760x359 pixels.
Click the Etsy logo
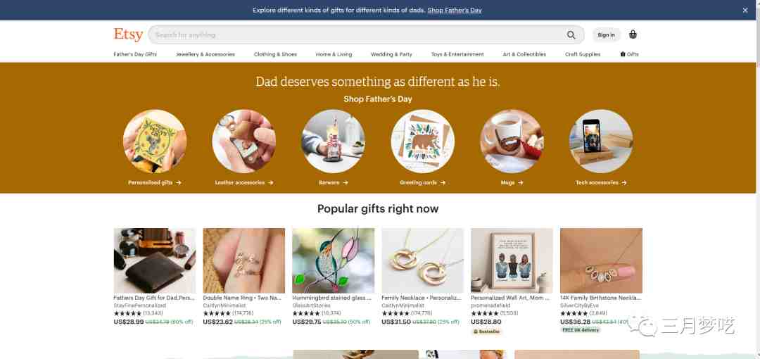[x=128, y=34]
